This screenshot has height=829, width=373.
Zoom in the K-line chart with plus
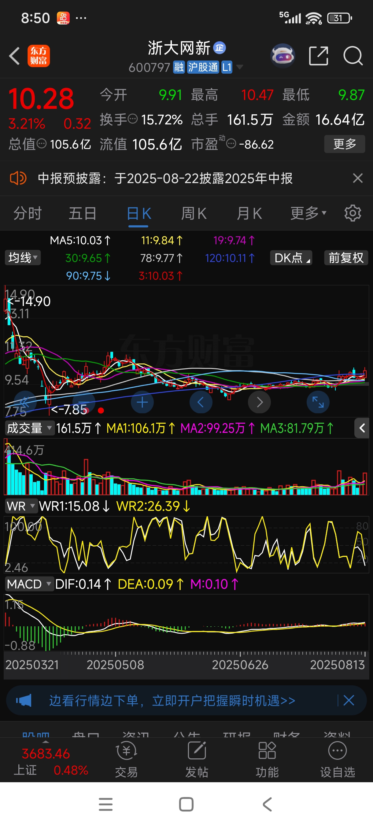[x=142, y=402]
